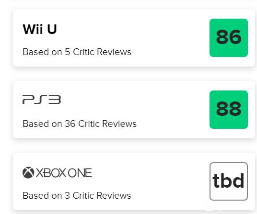Select the PS3 platform card
The image size is (257, 214).
134,110
